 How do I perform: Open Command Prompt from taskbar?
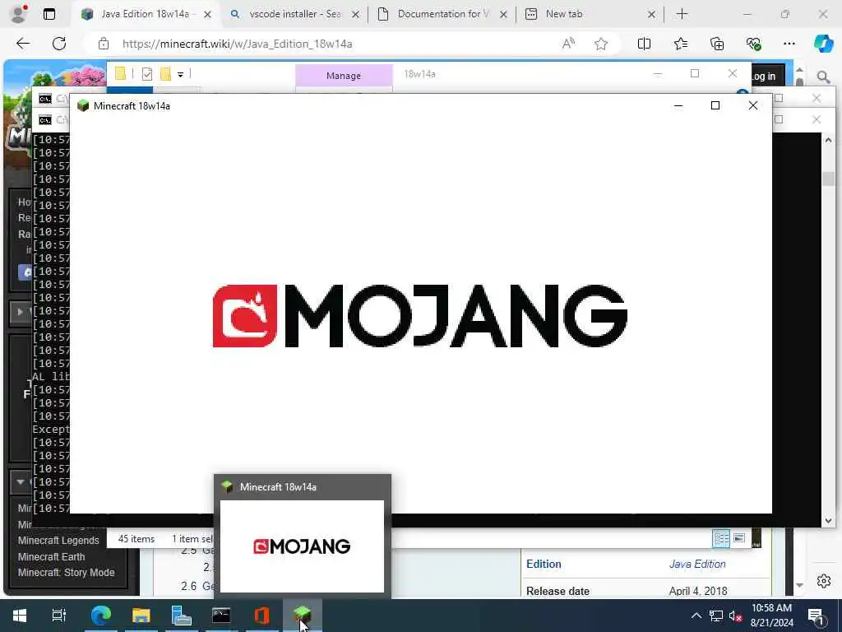coord(221,616)
